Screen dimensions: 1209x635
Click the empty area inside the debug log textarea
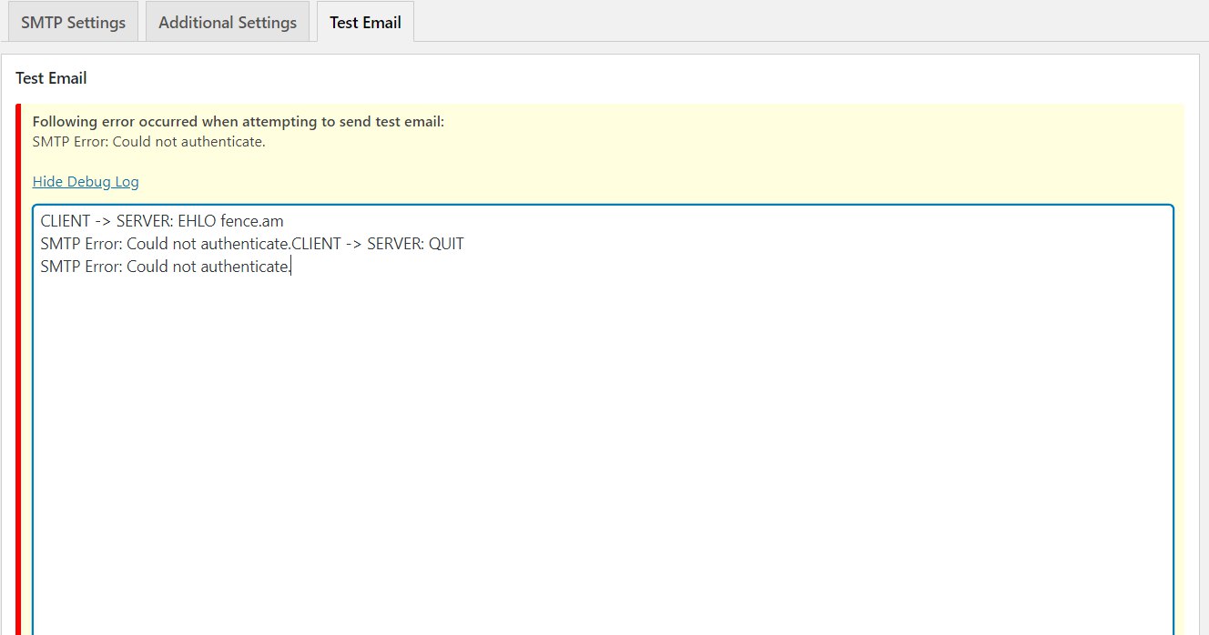click(601, 455)
